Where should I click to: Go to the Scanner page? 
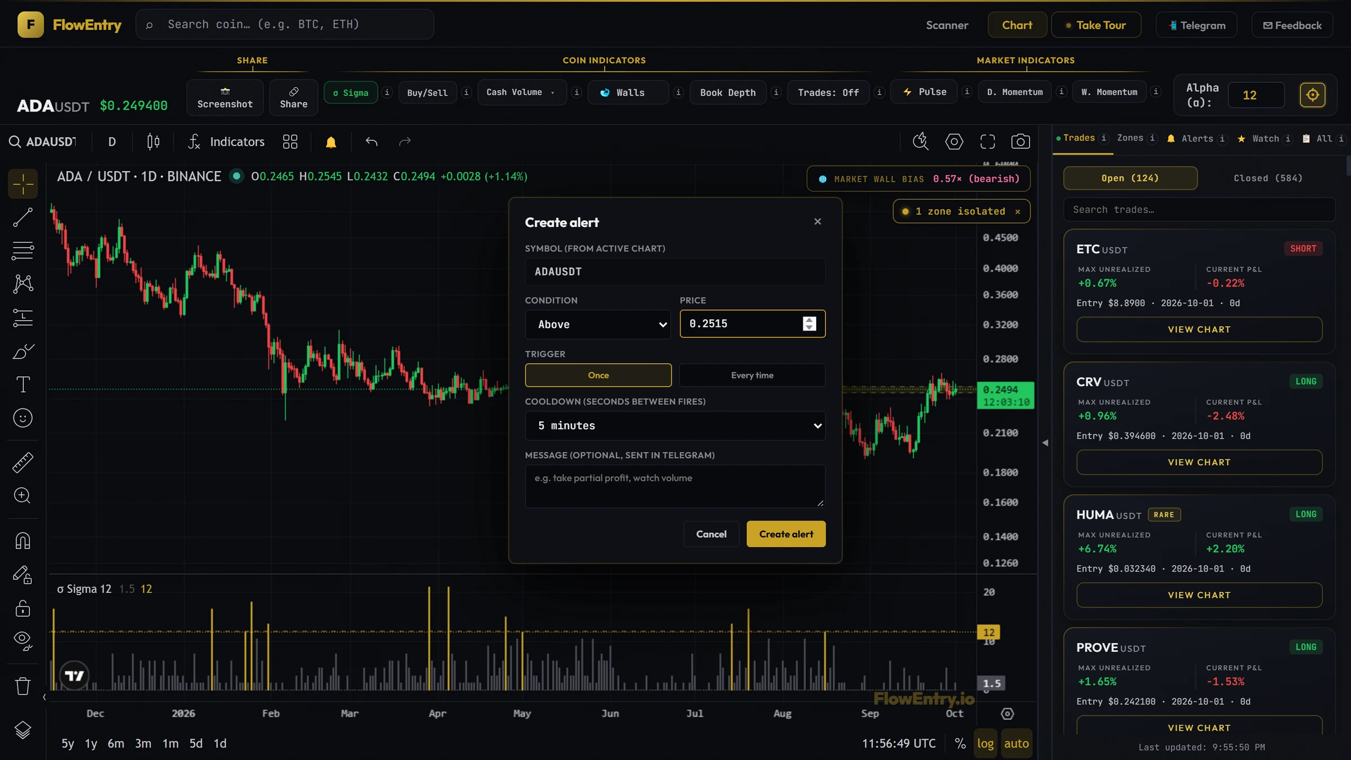click(947, 25)
